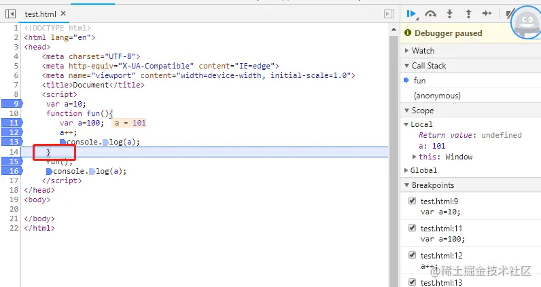Select the fun call stack frame

pyautogui.click(x=470, y=81)
